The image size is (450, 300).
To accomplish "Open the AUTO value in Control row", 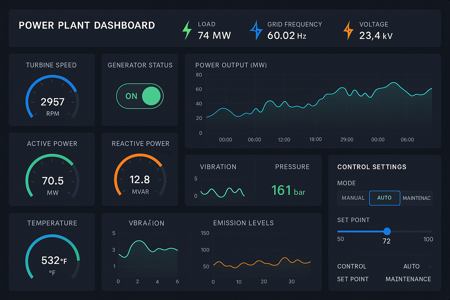I will (x=411, y=267).
